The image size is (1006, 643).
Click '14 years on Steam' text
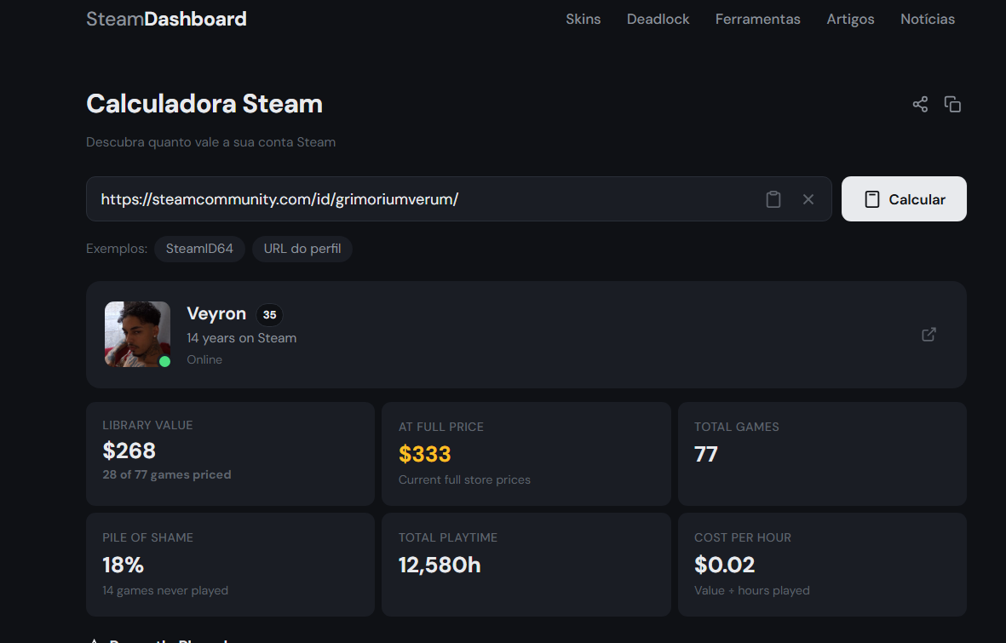point(241,338)
